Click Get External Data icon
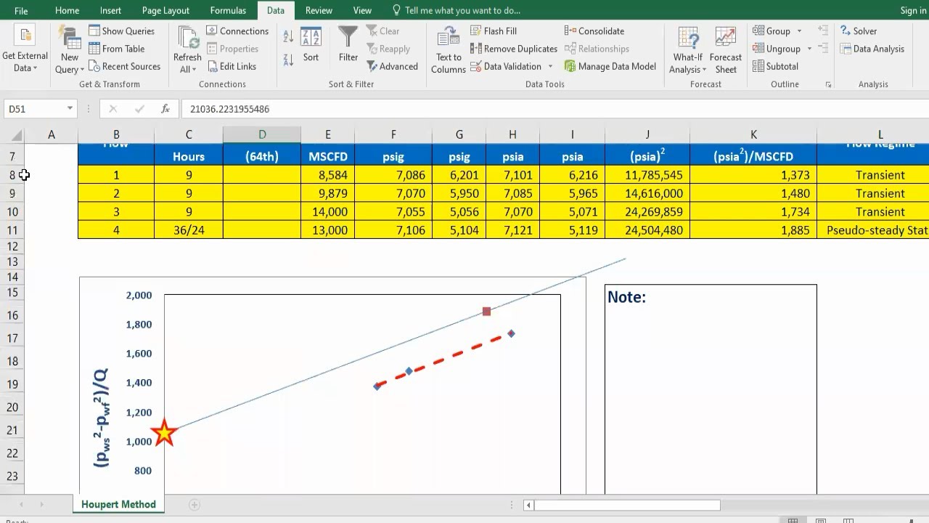 coord(25,49)
